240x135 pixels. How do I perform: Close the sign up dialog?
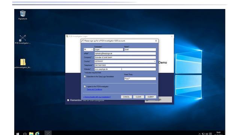pos(156,41)
